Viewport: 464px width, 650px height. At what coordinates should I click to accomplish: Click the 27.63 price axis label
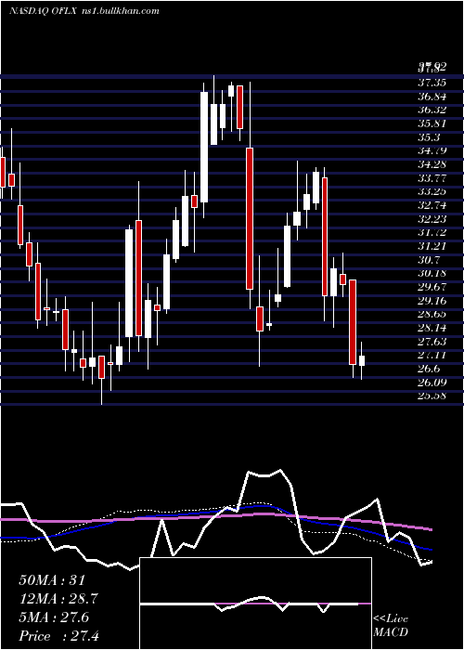coord(432,342)
